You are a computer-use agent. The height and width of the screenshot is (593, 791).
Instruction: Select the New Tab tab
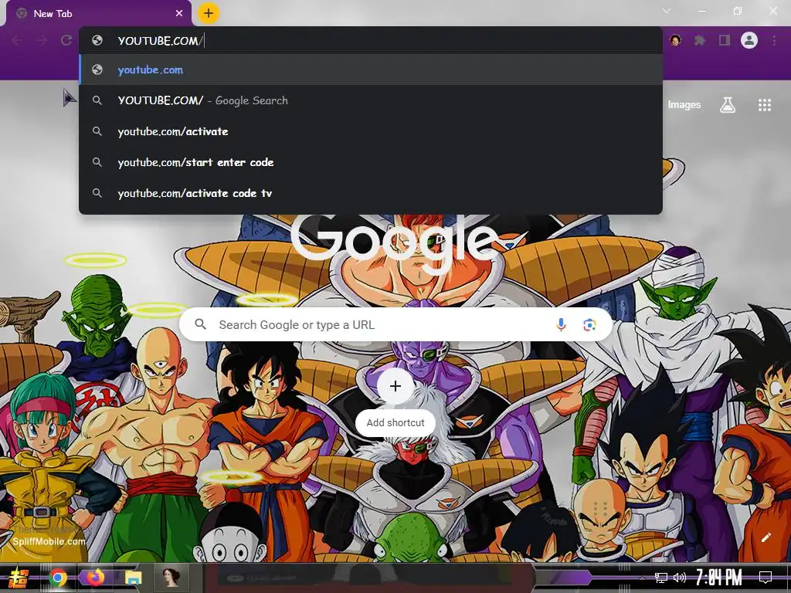pyautogui.click(x=99, y=14)
